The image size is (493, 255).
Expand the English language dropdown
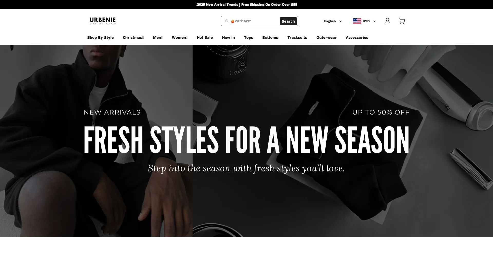(x=333, y=21)
